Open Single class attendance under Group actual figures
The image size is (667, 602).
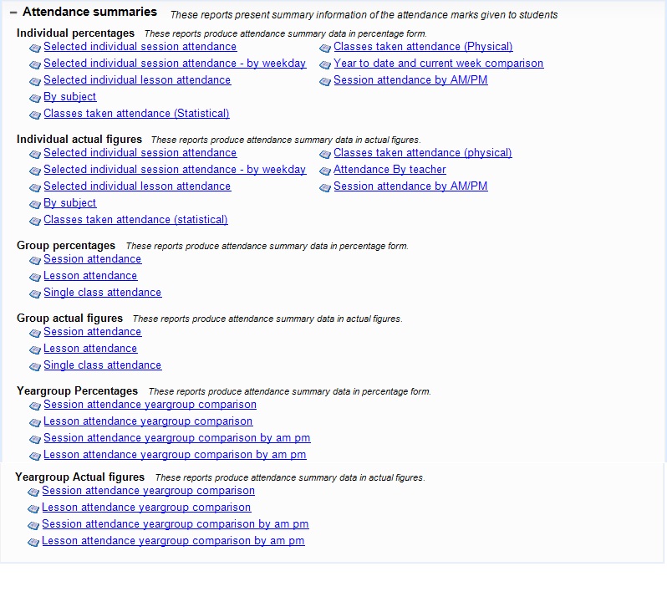103,365
